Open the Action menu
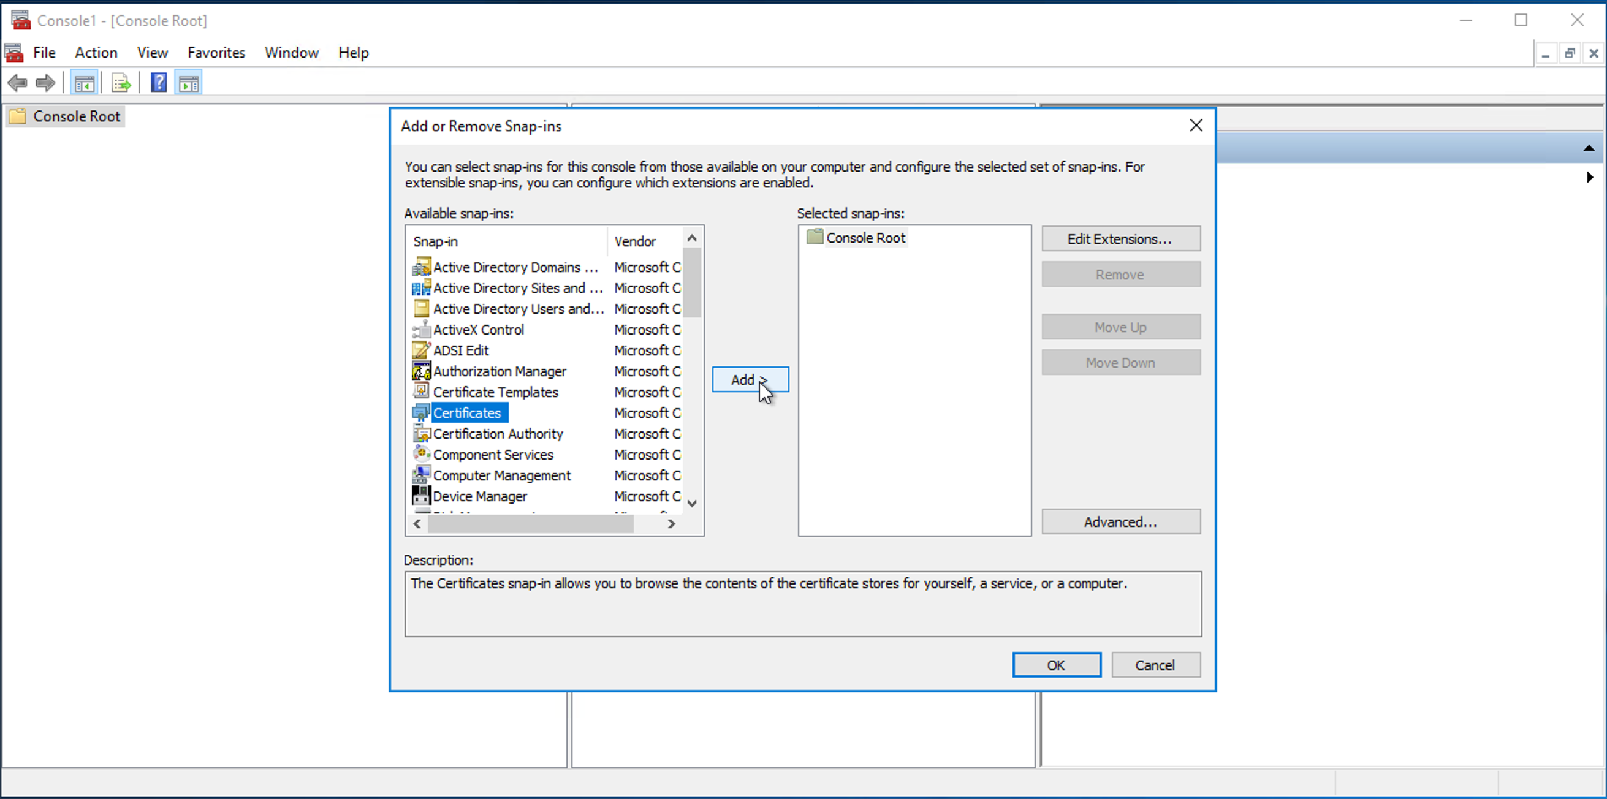Image resolution: width=1607 pixels, height=799 pixels. [96, 53]
